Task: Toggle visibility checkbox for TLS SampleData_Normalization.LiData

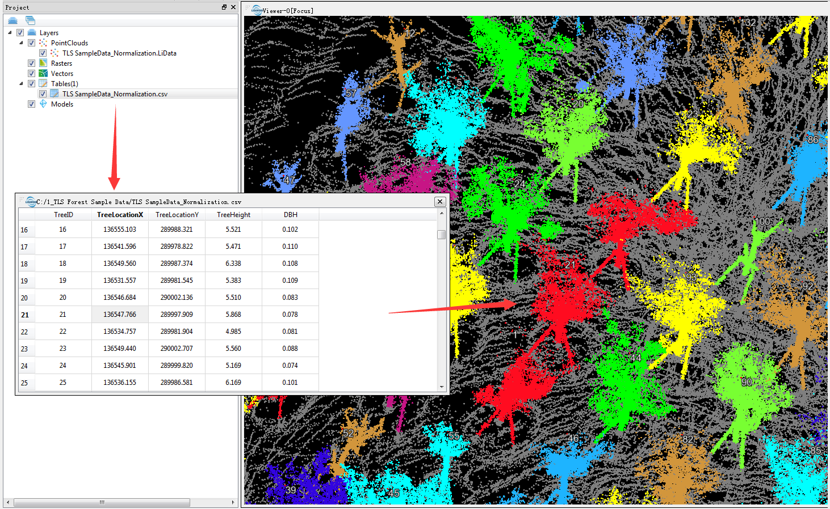Action: [x=43, y=53]
